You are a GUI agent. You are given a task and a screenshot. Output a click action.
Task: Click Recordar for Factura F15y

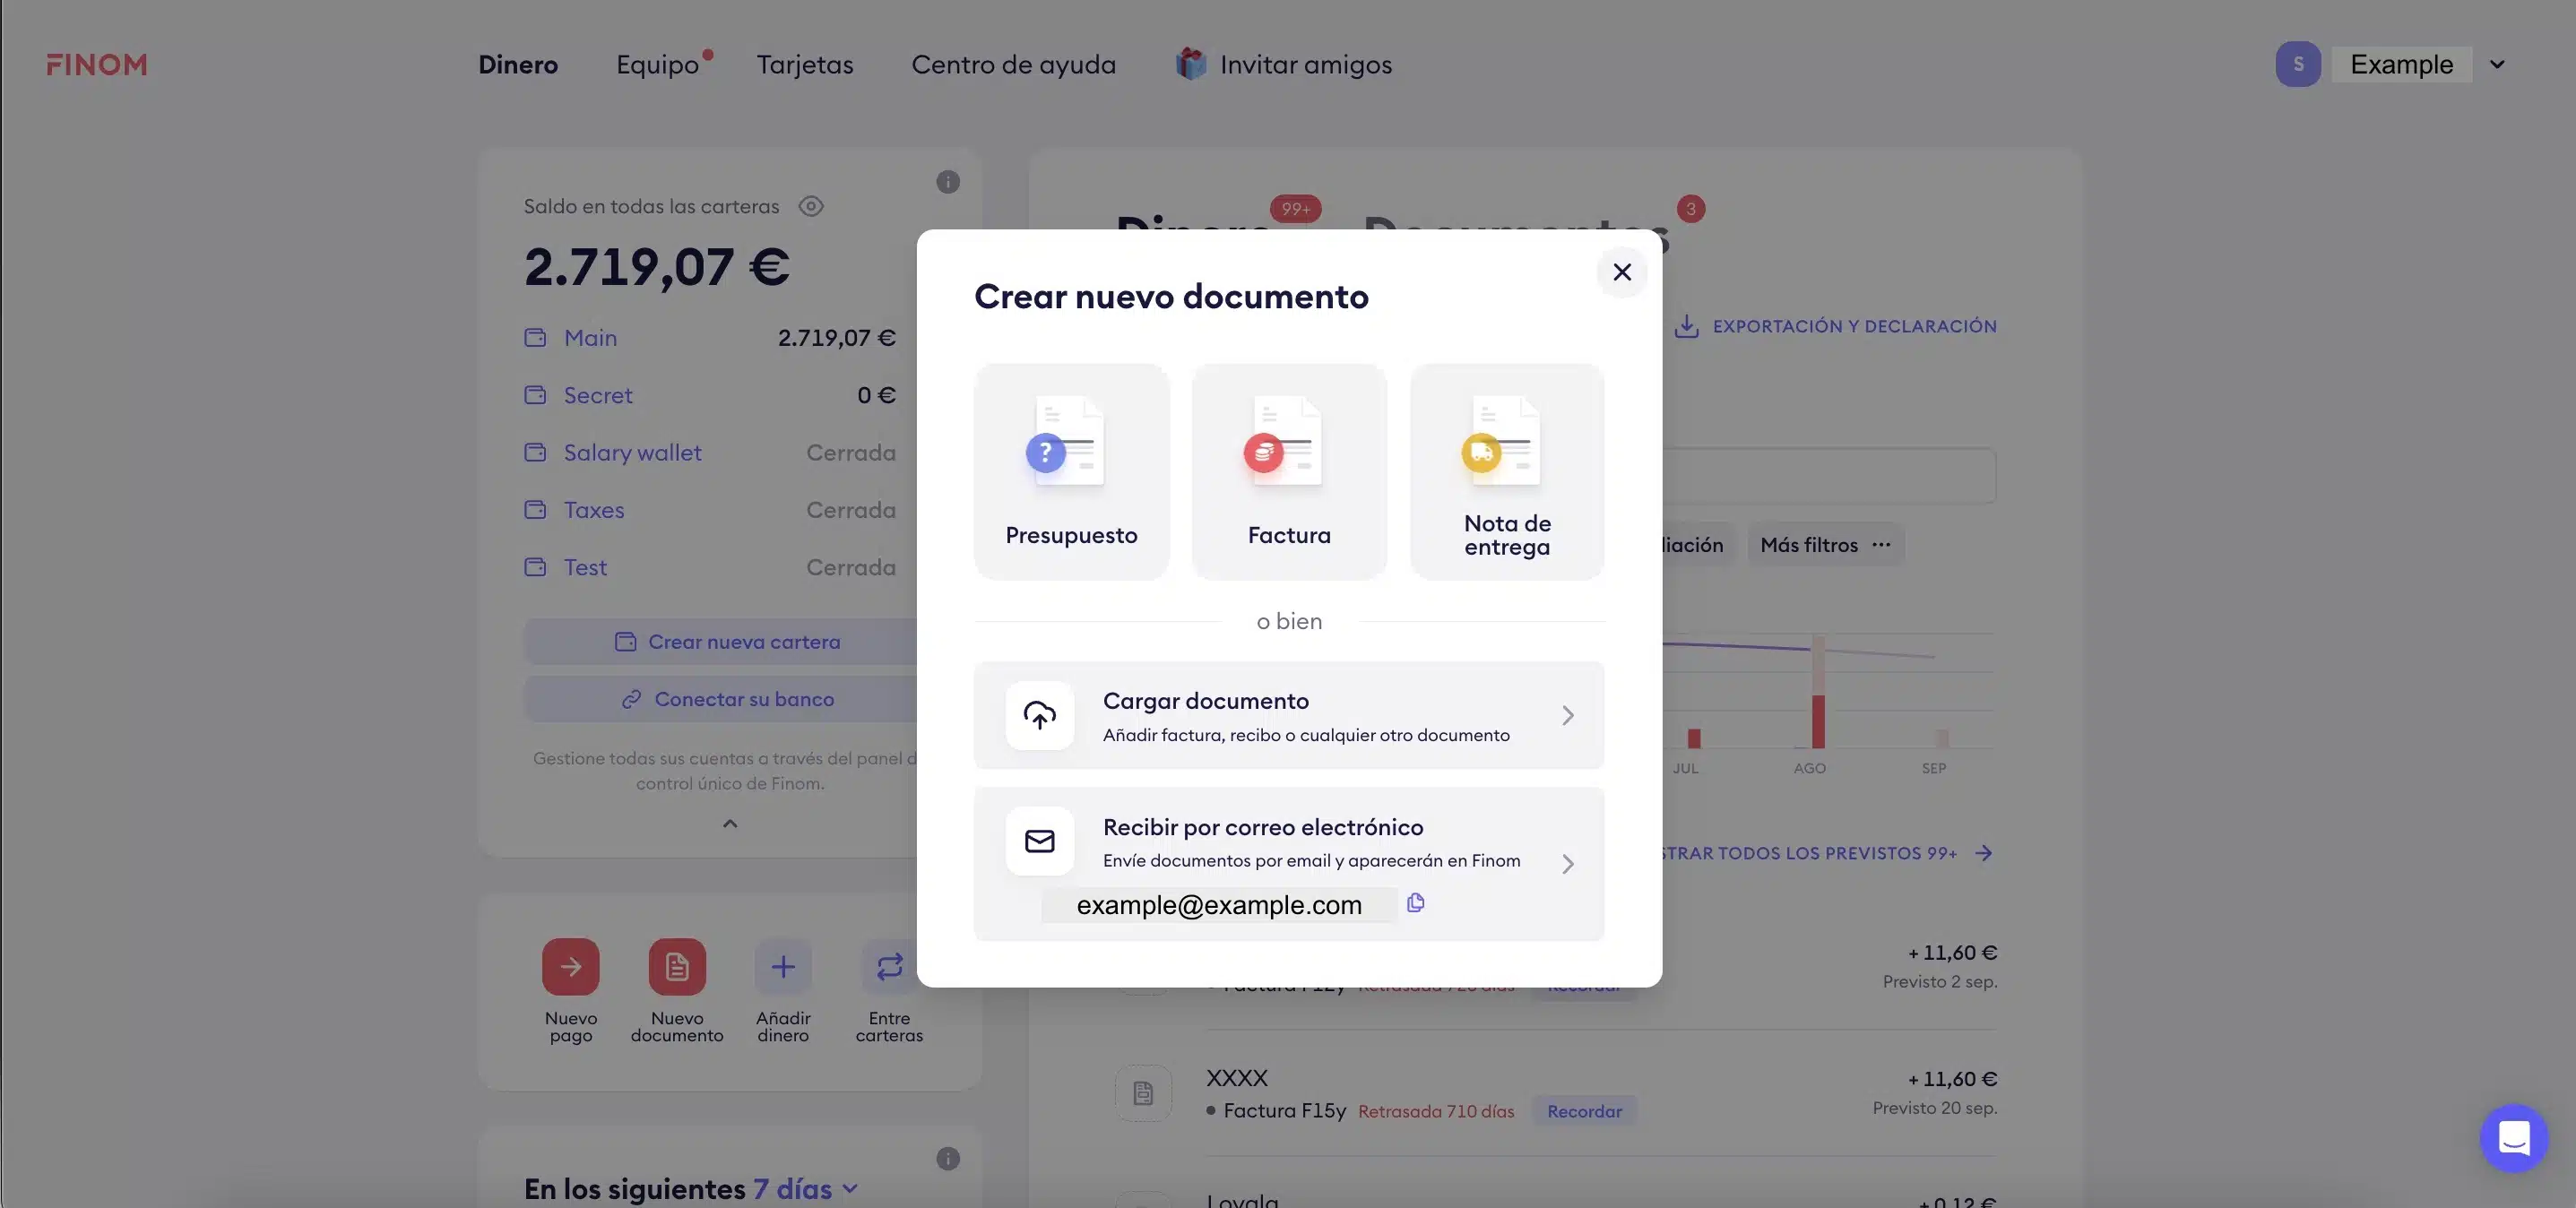tap(1584, 1111)
